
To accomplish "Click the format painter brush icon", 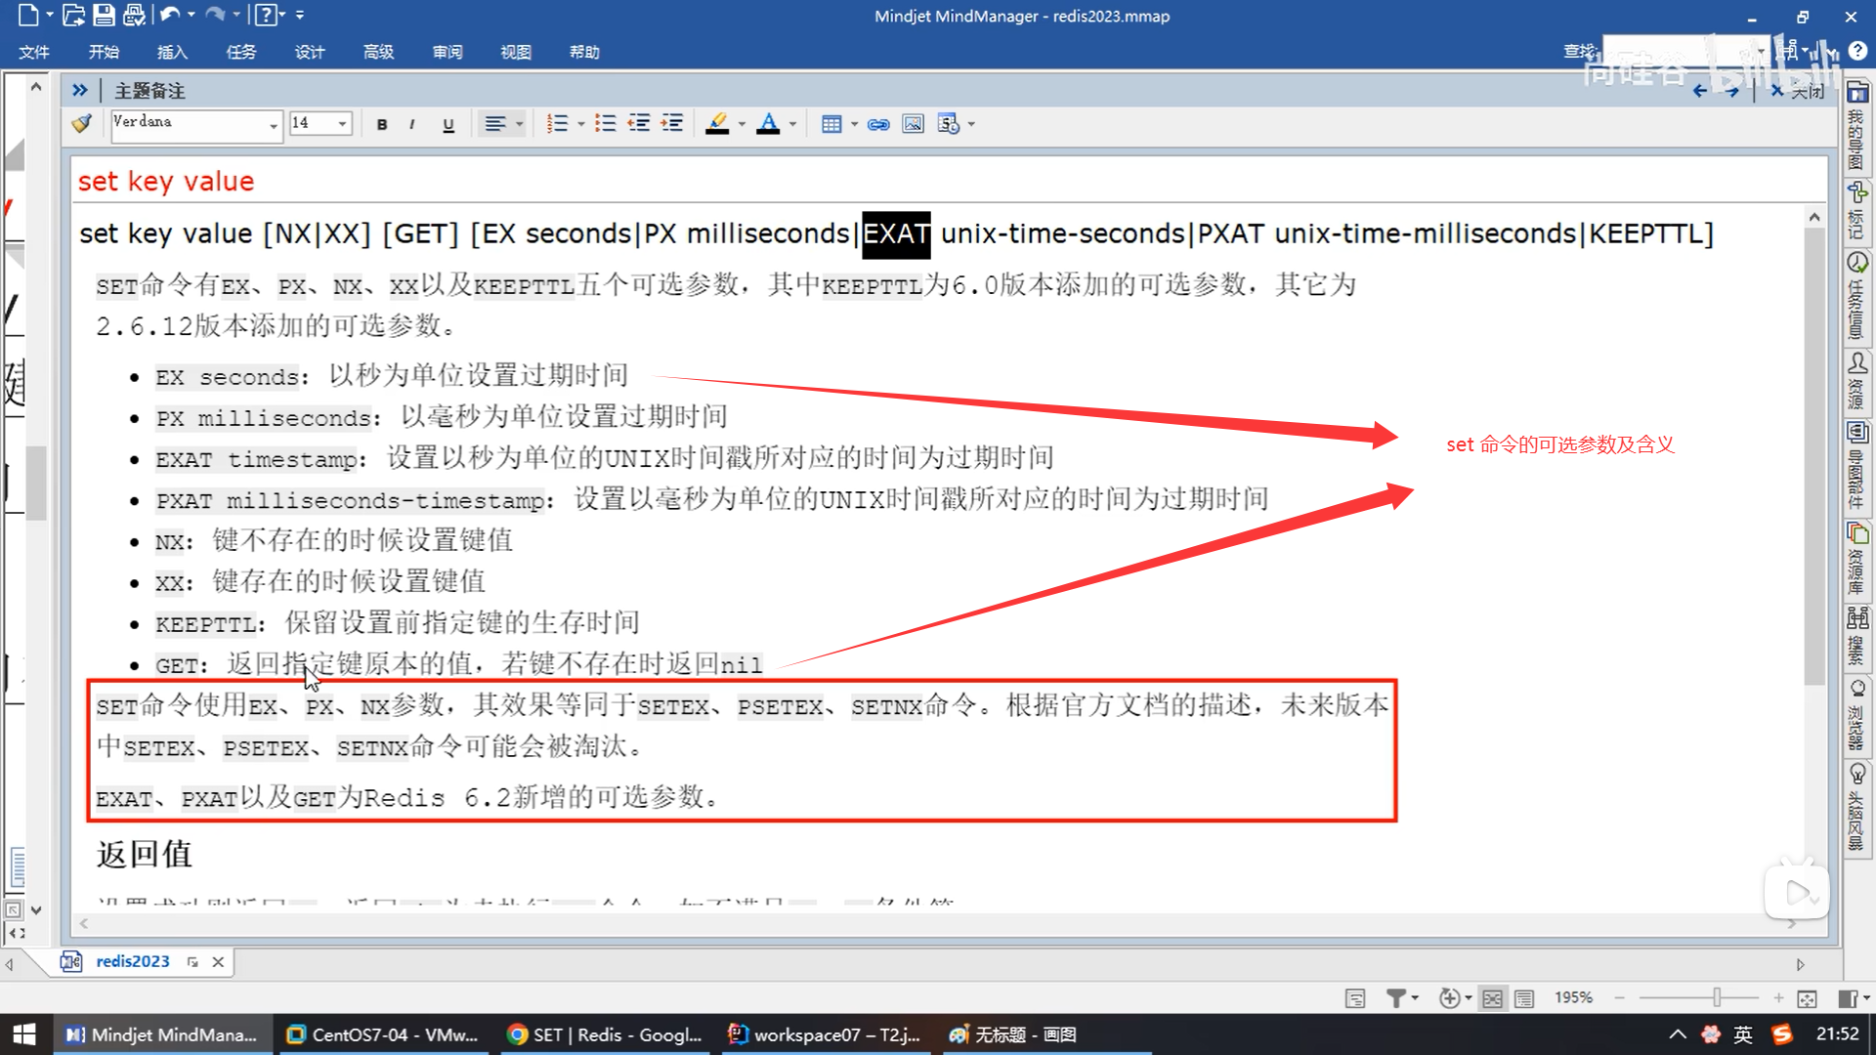I will [82, 124].
